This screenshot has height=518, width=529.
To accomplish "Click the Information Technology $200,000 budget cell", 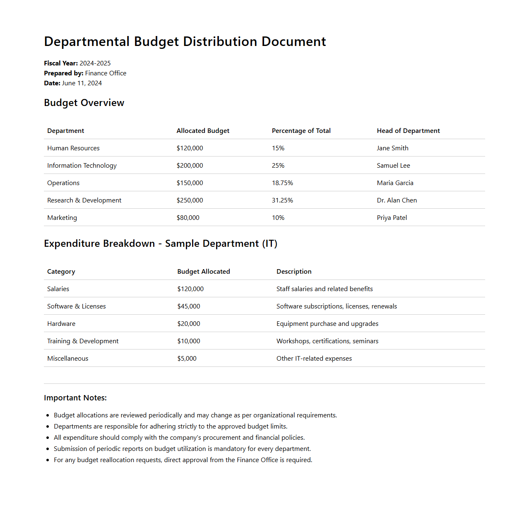I will click(x=190, y=166).
